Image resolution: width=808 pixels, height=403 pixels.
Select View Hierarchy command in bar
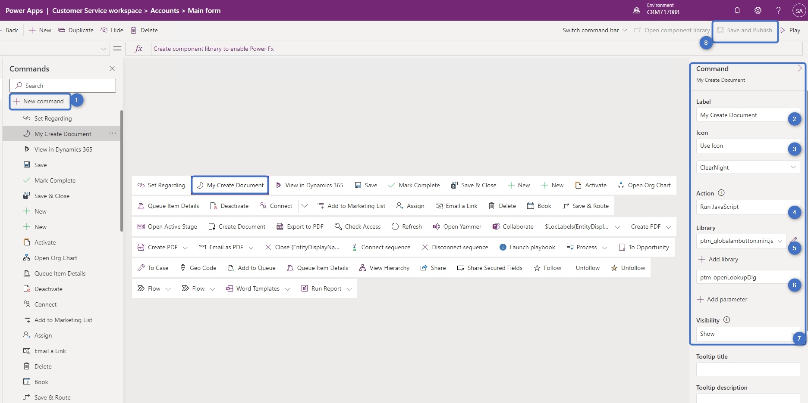384,268
